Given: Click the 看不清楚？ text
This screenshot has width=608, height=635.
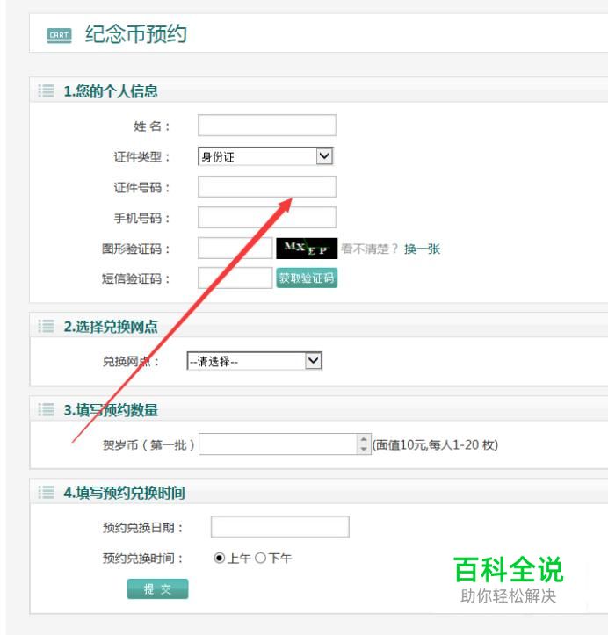Looking at the screenshot, I should [x=369, y=249].
